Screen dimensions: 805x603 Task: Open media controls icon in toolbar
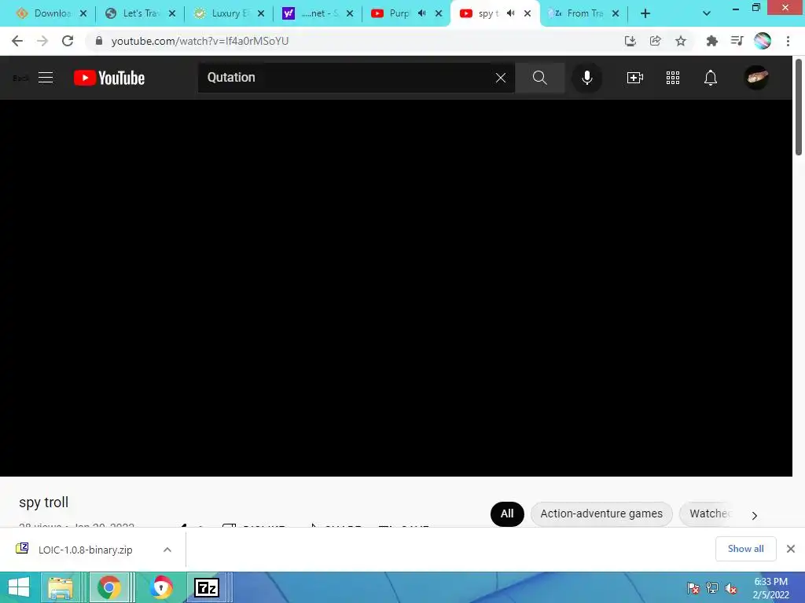coord(737,41)
